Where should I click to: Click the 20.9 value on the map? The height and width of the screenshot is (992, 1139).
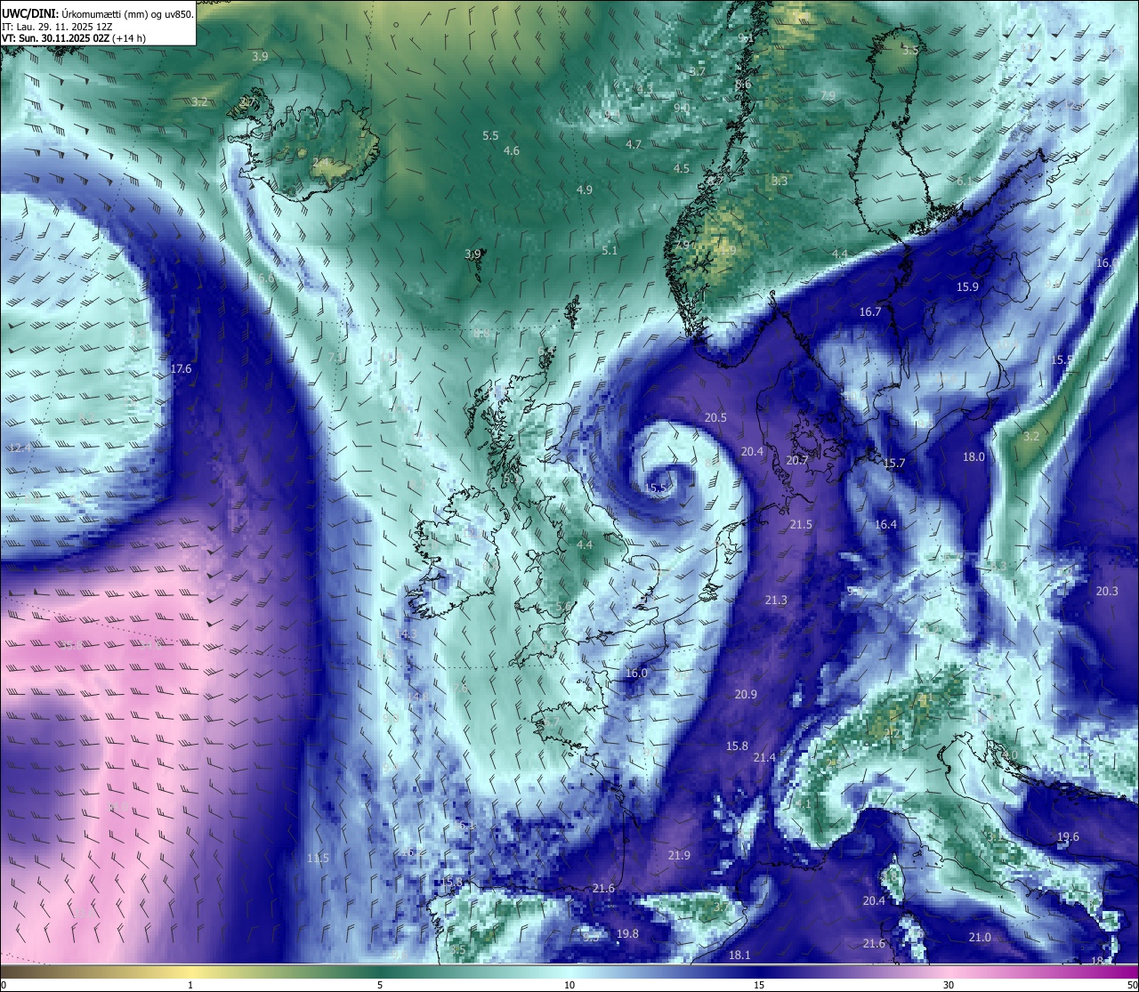pyautogui.click(x=746, y=694)
